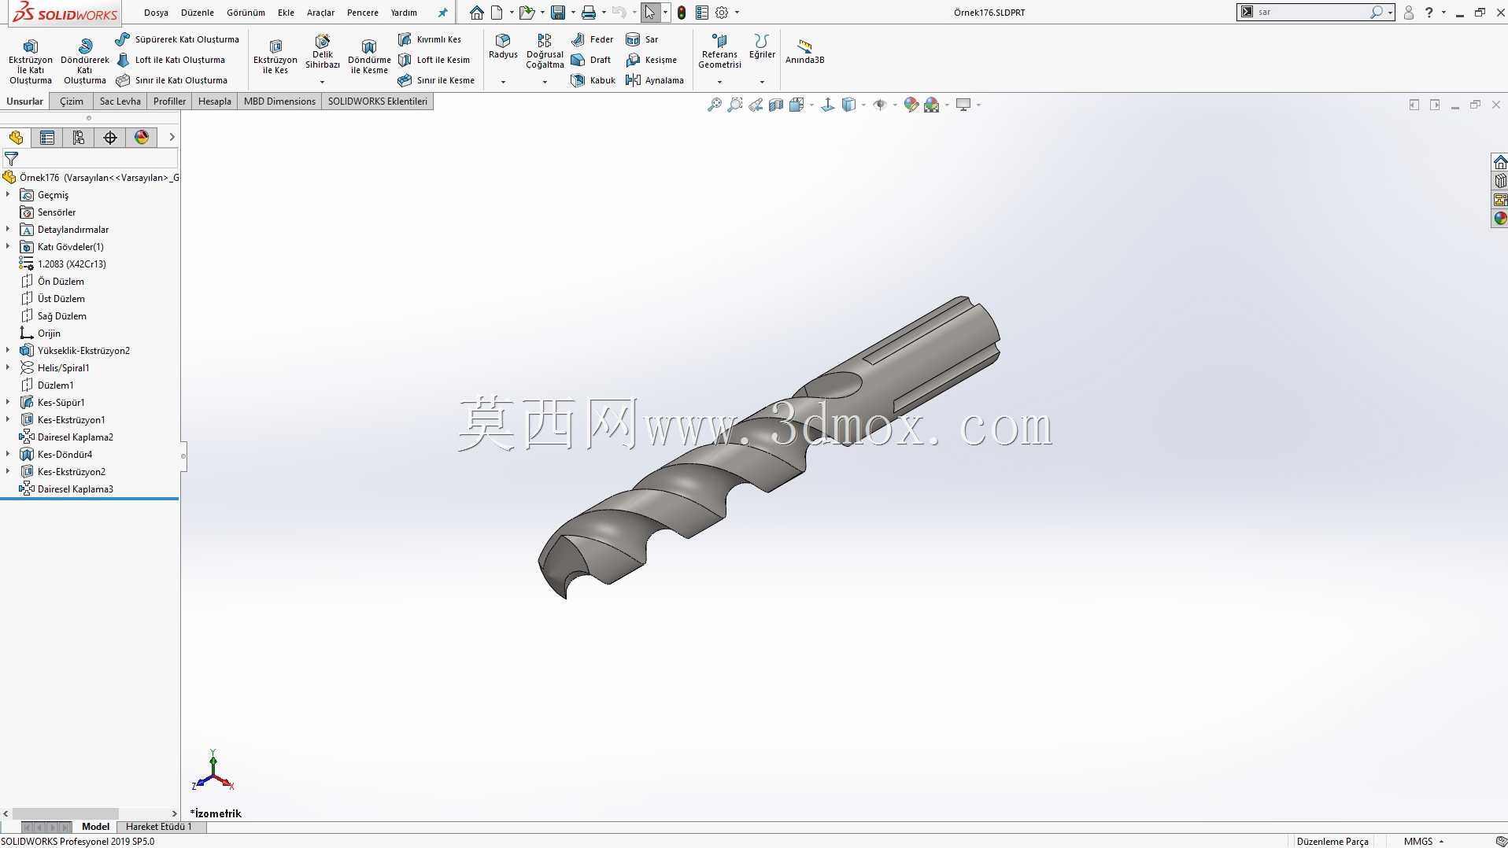This screenshot has height=848, width=1508.
Task: Open the MMGS unit system selector
Action: point(1423,841)
